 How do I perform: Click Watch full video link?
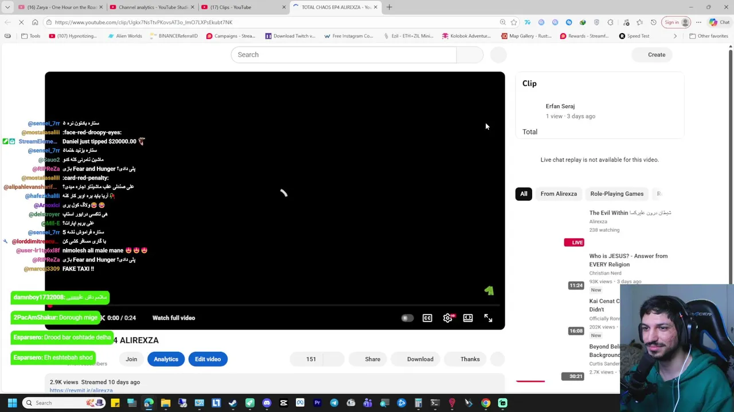[174, 318]
